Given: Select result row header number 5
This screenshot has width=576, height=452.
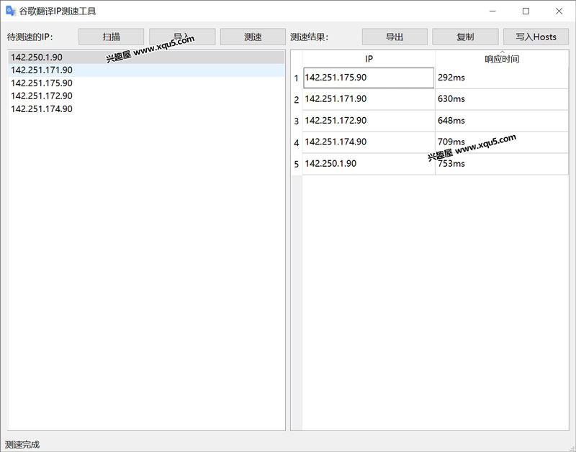Looking at the screenshot, I should click(297, 164).
